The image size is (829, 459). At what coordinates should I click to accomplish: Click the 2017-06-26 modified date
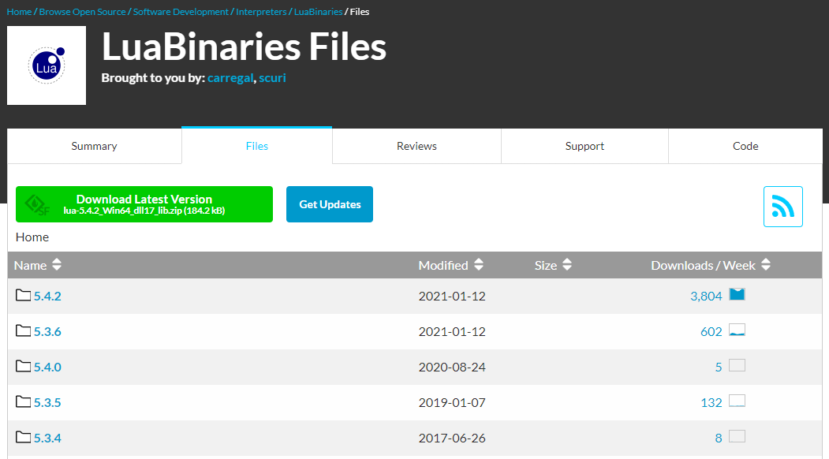[x=452, y=438]
